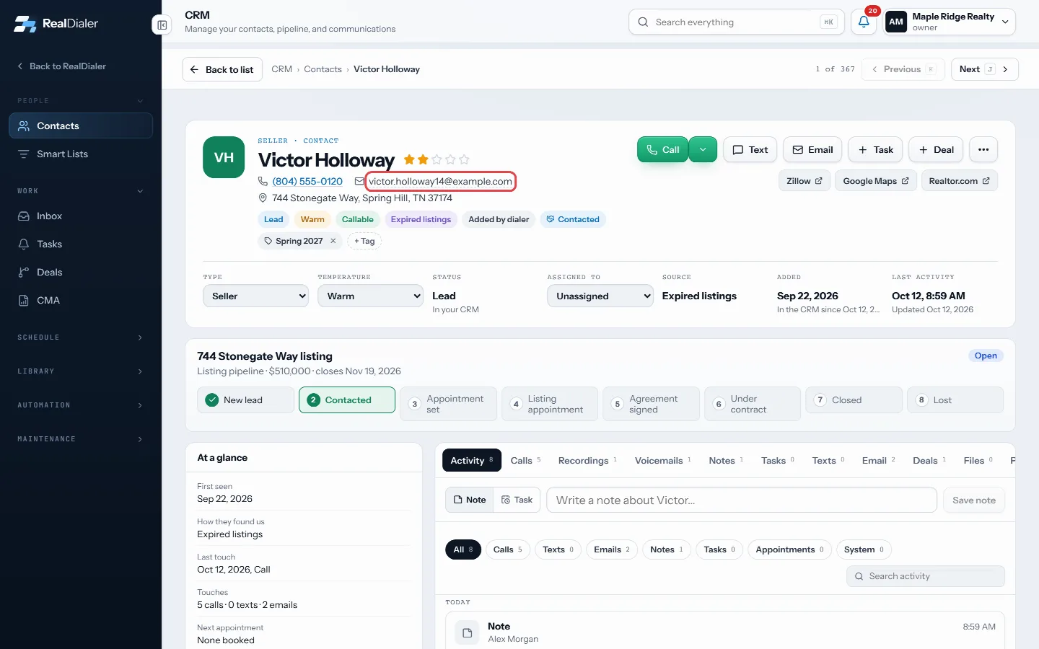The width and height of the screenshot is (1039, 649).
Task: Open the Files tab
Action: (978, 460)
